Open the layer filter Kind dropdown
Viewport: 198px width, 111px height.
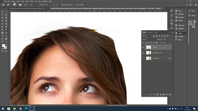[147, 36]
